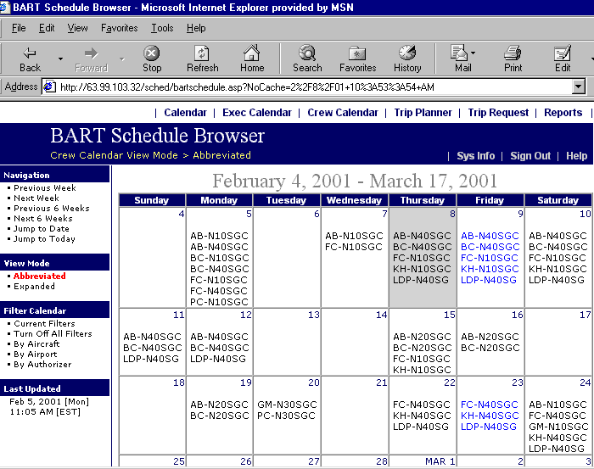The width and height of the screenshot is (594, 469).
Task: Expand the Address bar dropdown
Action: click(578, 87)
